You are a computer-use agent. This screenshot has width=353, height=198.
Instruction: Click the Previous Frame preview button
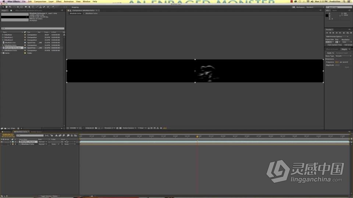[330, 33]
